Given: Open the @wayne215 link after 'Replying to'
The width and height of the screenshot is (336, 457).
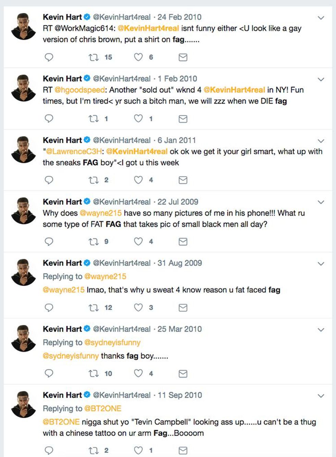Looking at the screenshot, I should (105, 276).
